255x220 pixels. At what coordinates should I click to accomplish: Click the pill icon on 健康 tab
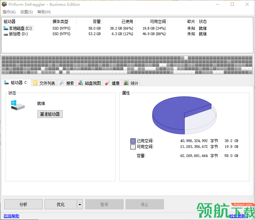tap(107, 83)
